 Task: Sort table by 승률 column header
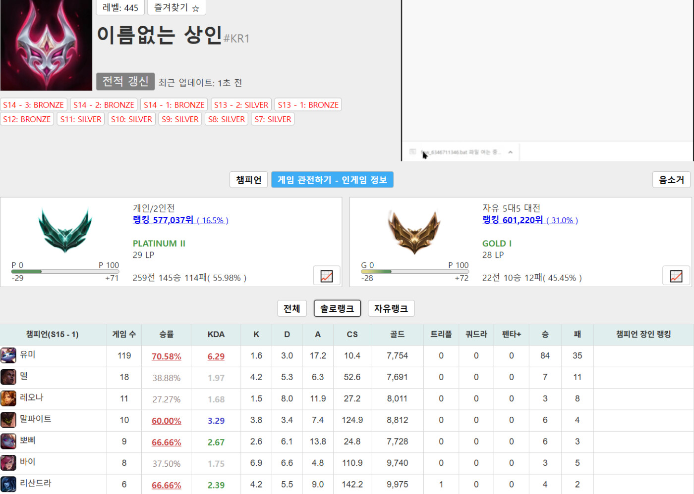click(166, 335)
